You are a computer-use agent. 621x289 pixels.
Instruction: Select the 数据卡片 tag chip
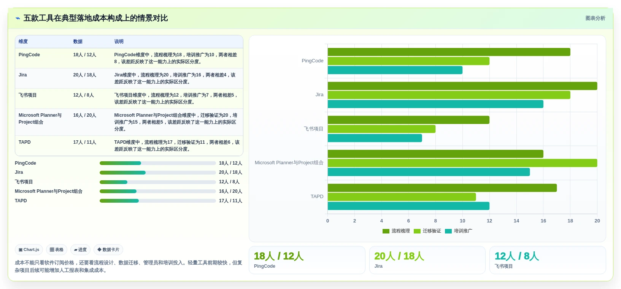click(x=108, y=250)
